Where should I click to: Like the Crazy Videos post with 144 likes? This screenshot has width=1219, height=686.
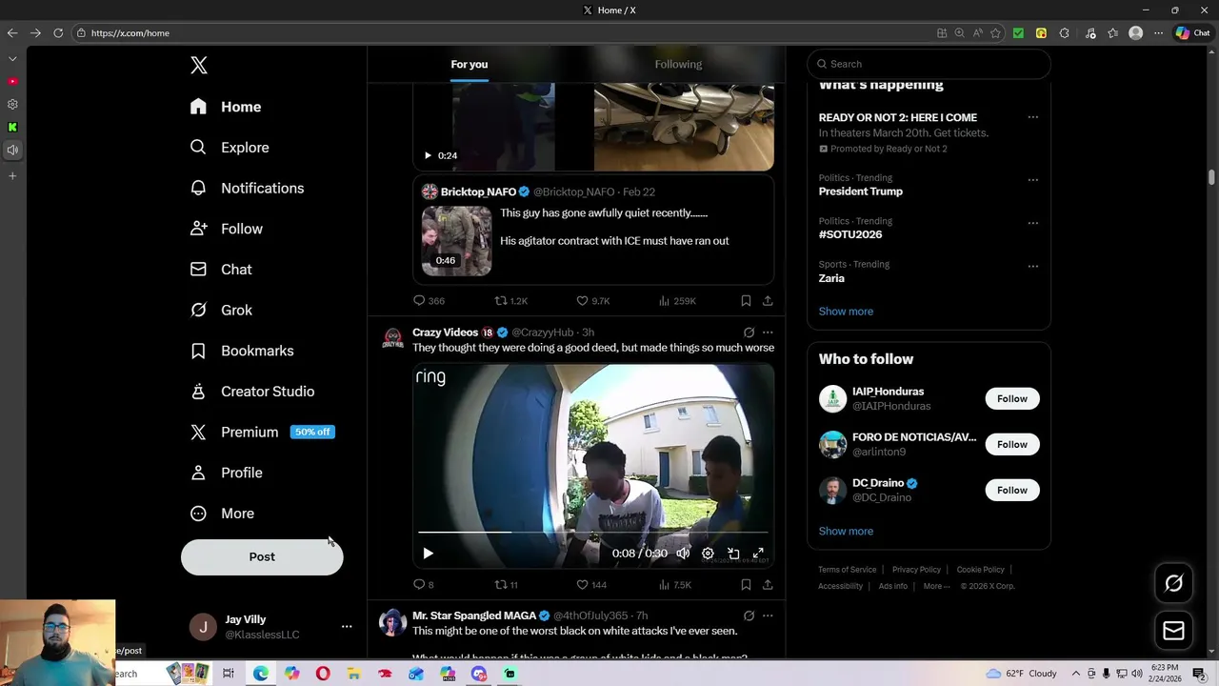coord(590,585)
